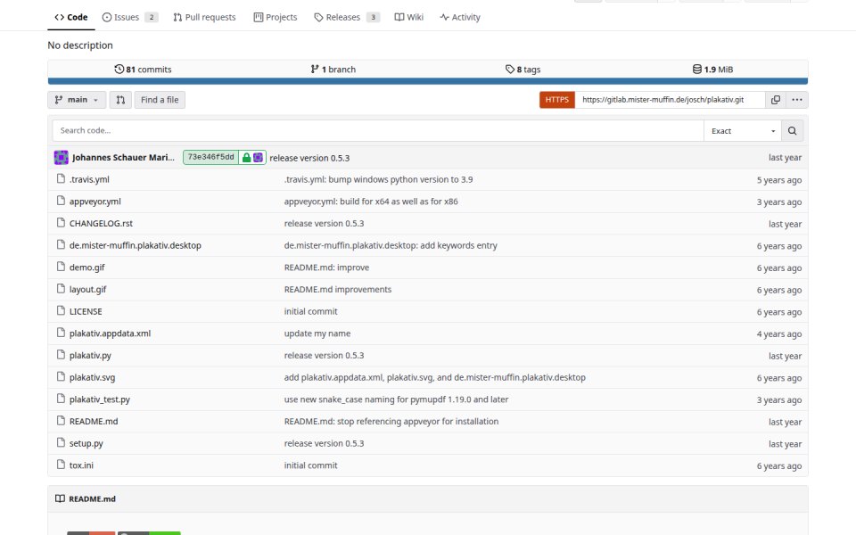This screenshot has height=535, width=856.
Task: Expand the Exact search mode dropdown
Action: click(x=743, y=131)
